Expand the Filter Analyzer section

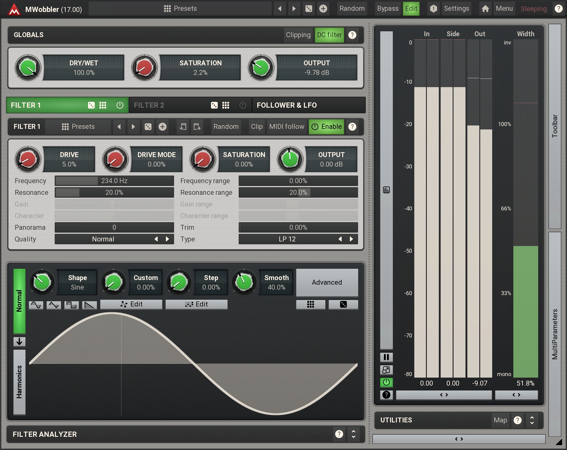353,434
